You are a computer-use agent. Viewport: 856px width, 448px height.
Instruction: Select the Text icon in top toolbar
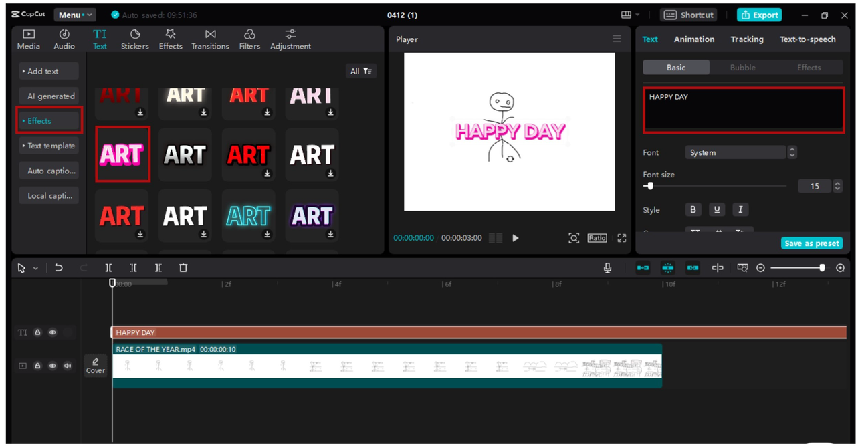point(100,39)
